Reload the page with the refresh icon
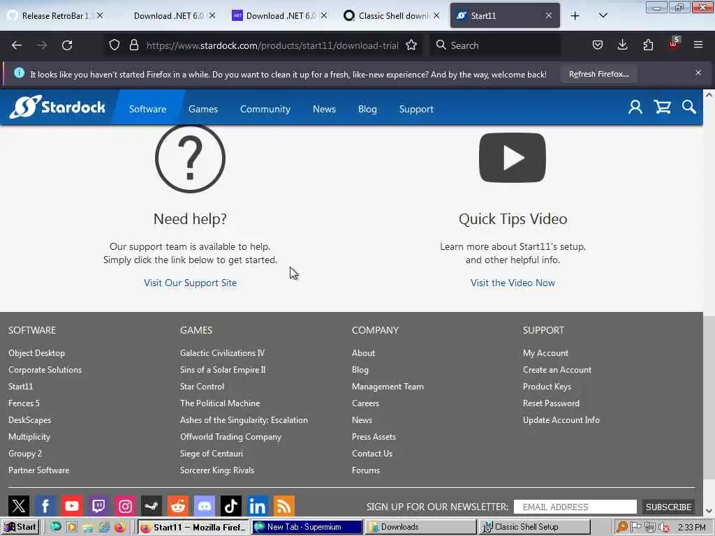Screen dimensions: 715x536 point(67,45)
